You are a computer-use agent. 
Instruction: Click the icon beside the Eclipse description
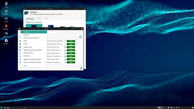pyautogui.click(x=65, y=44)
